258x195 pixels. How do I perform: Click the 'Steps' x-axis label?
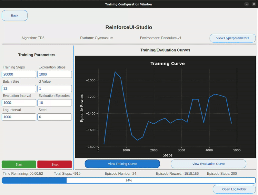click(167, 155)
